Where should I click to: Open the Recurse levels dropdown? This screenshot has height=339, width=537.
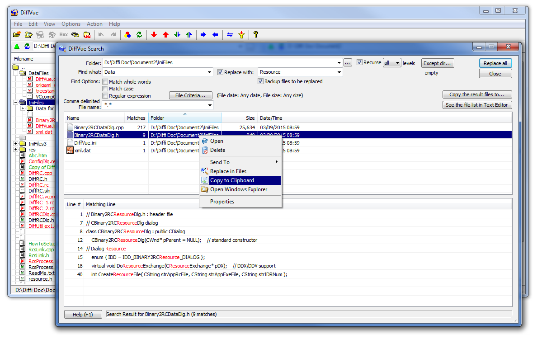pos(397,63)
